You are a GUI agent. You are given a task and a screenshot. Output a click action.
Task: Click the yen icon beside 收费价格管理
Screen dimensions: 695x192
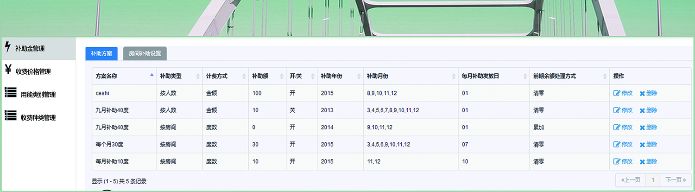pyautogui.click(x=8, y=70)
